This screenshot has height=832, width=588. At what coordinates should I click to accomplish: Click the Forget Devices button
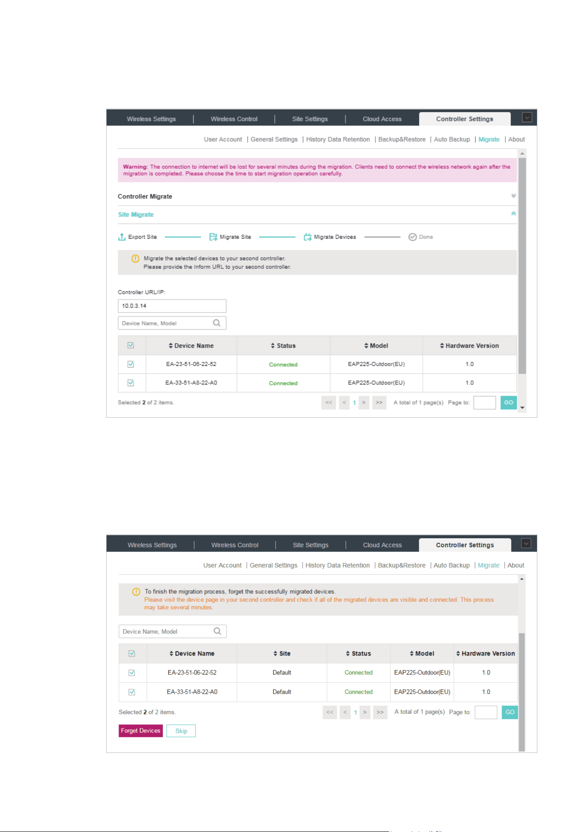coord(141,731)
